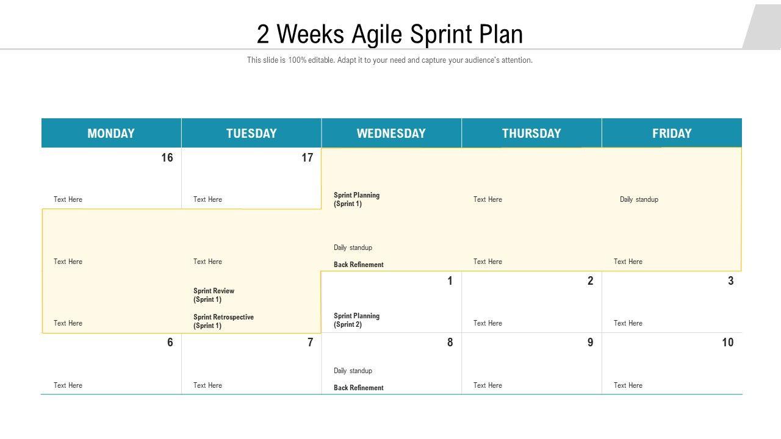Select 'Sprint Retrospective (Sprint 1)' entry
Viewport: 781px width, 439px height.
223,321
